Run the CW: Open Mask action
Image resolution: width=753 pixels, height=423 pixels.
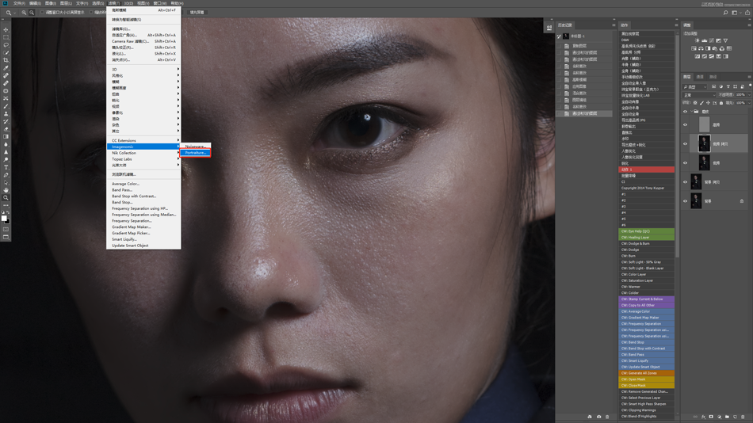click(646, 379)
